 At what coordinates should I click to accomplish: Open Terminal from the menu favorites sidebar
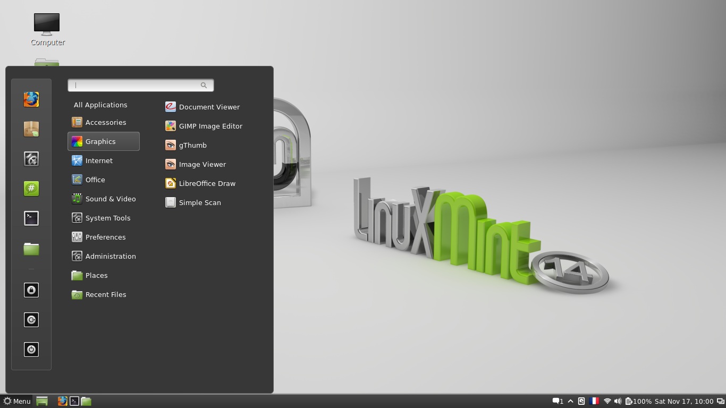click(x=31, y=218)
